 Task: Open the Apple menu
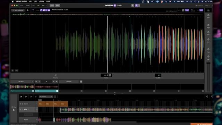[13, 1]
